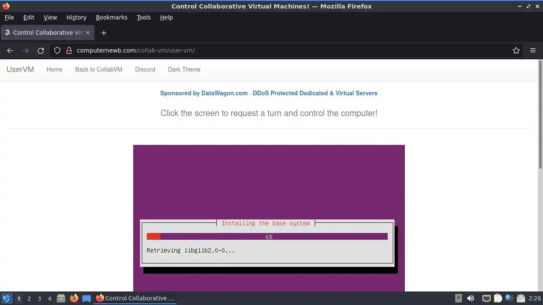Open the update notifier tray icon

(509, 298)
